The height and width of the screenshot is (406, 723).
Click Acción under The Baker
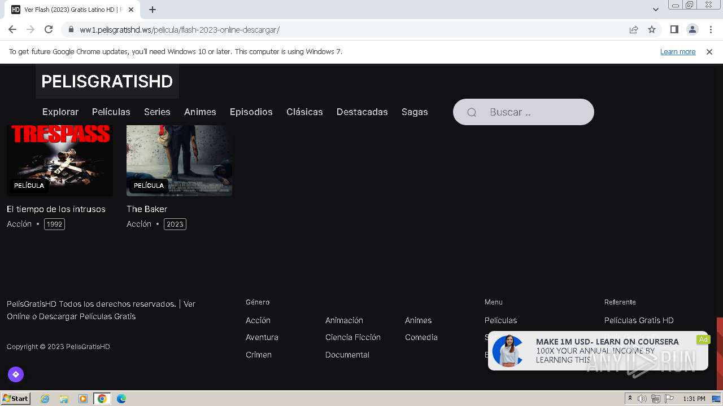pyautogui.click(x=139, y=224)
